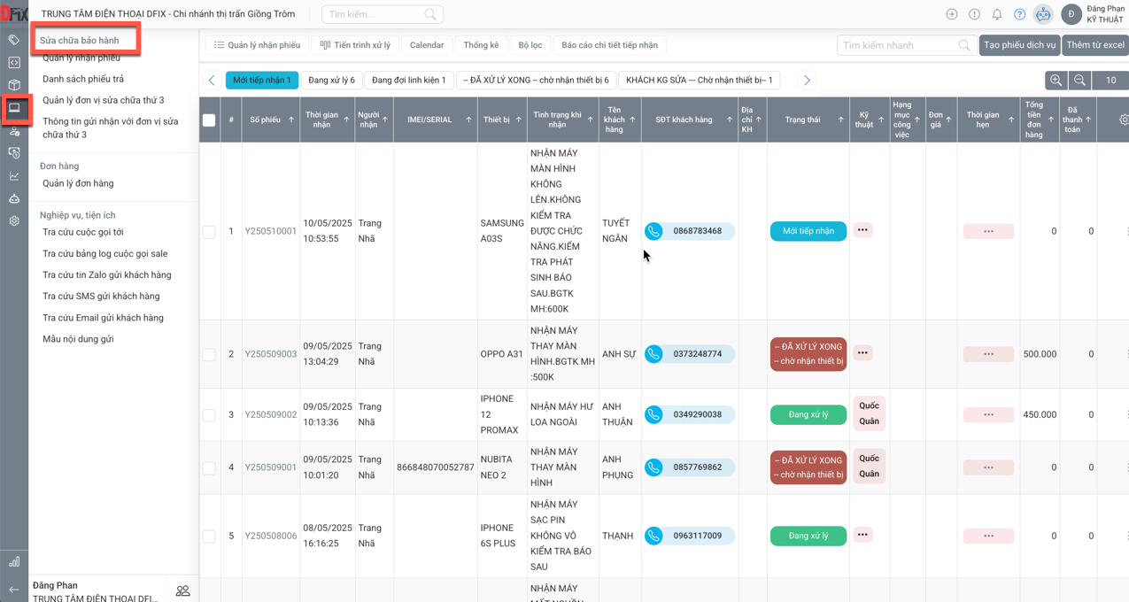
Task: Zoom out the table with magnifier minus
Action: (x=1079, y=81)
